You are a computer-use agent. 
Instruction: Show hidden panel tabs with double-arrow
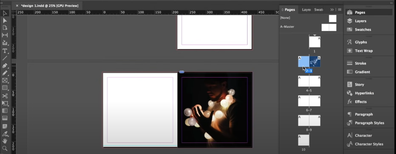tap(332, 10)
